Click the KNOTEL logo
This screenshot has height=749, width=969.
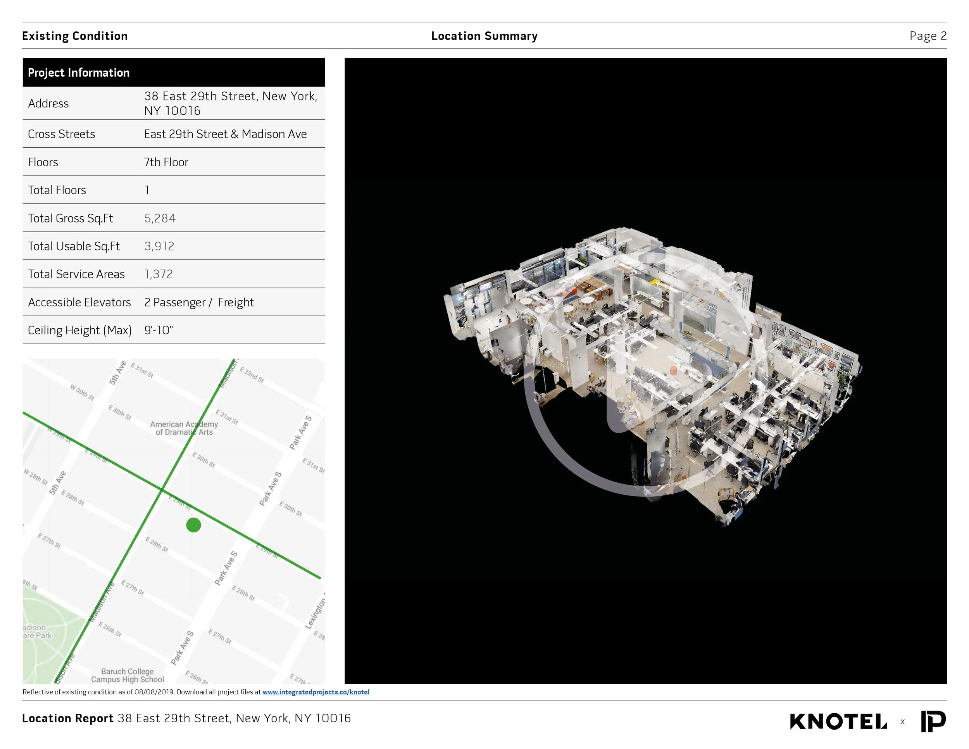pos(838,721)
